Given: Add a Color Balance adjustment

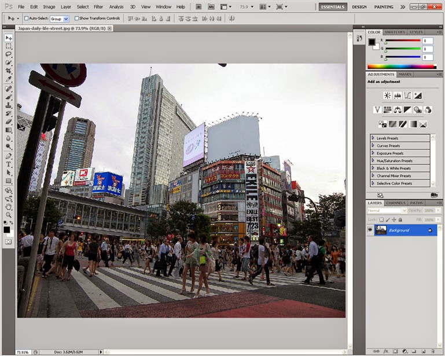Looking at the screenshot, I should click(x=398, y=109).
